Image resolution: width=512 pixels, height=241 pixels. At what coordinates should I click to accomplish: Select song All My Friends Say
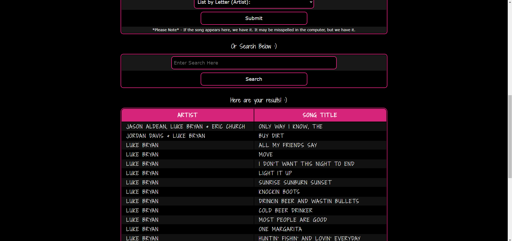tap(288, 145)
